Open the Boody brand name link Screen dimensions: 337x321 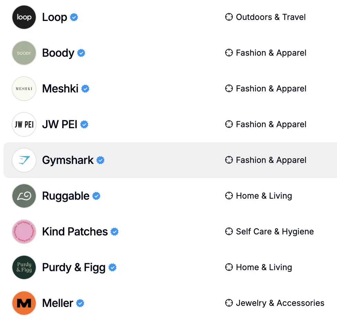(x=58, y=53)
